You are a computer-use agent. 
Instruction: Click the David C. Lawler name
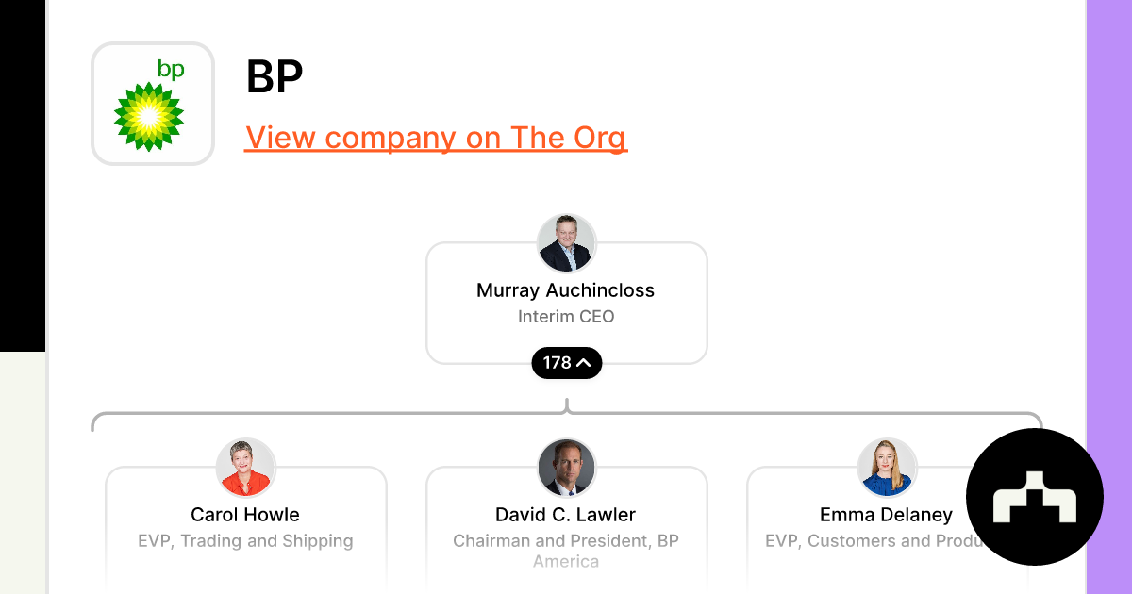point(566,515)
